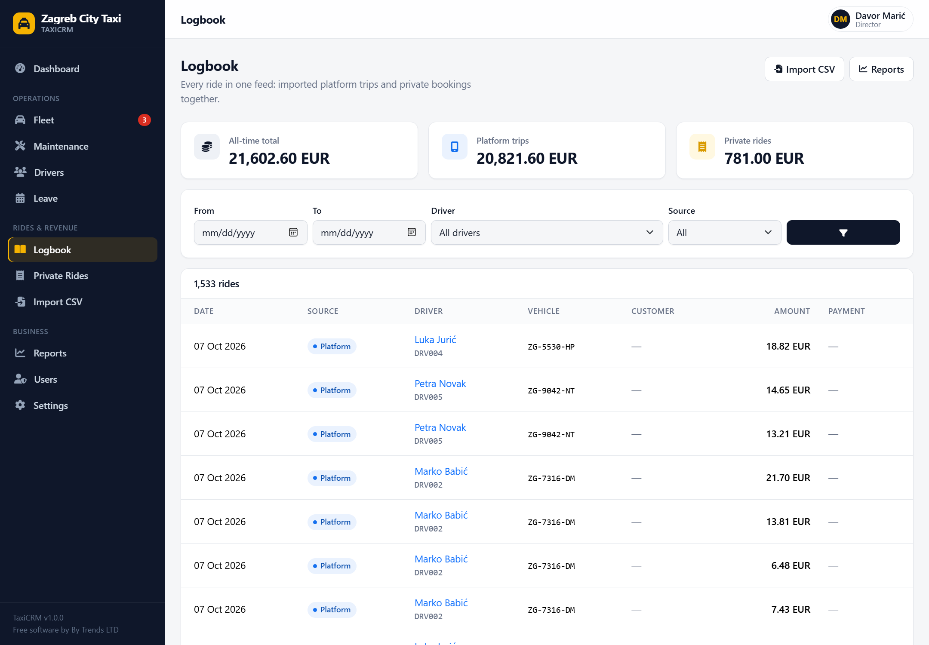The image size is (929, 645).
Task: Open the Davor Marić user profile
Action: click(x=871, y=19)
